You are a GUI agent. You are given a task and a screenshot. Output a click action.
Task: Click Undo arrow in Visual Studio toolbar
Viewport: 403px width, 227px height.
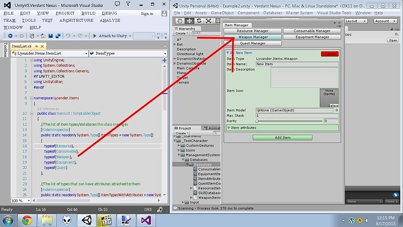coord(68,36)
